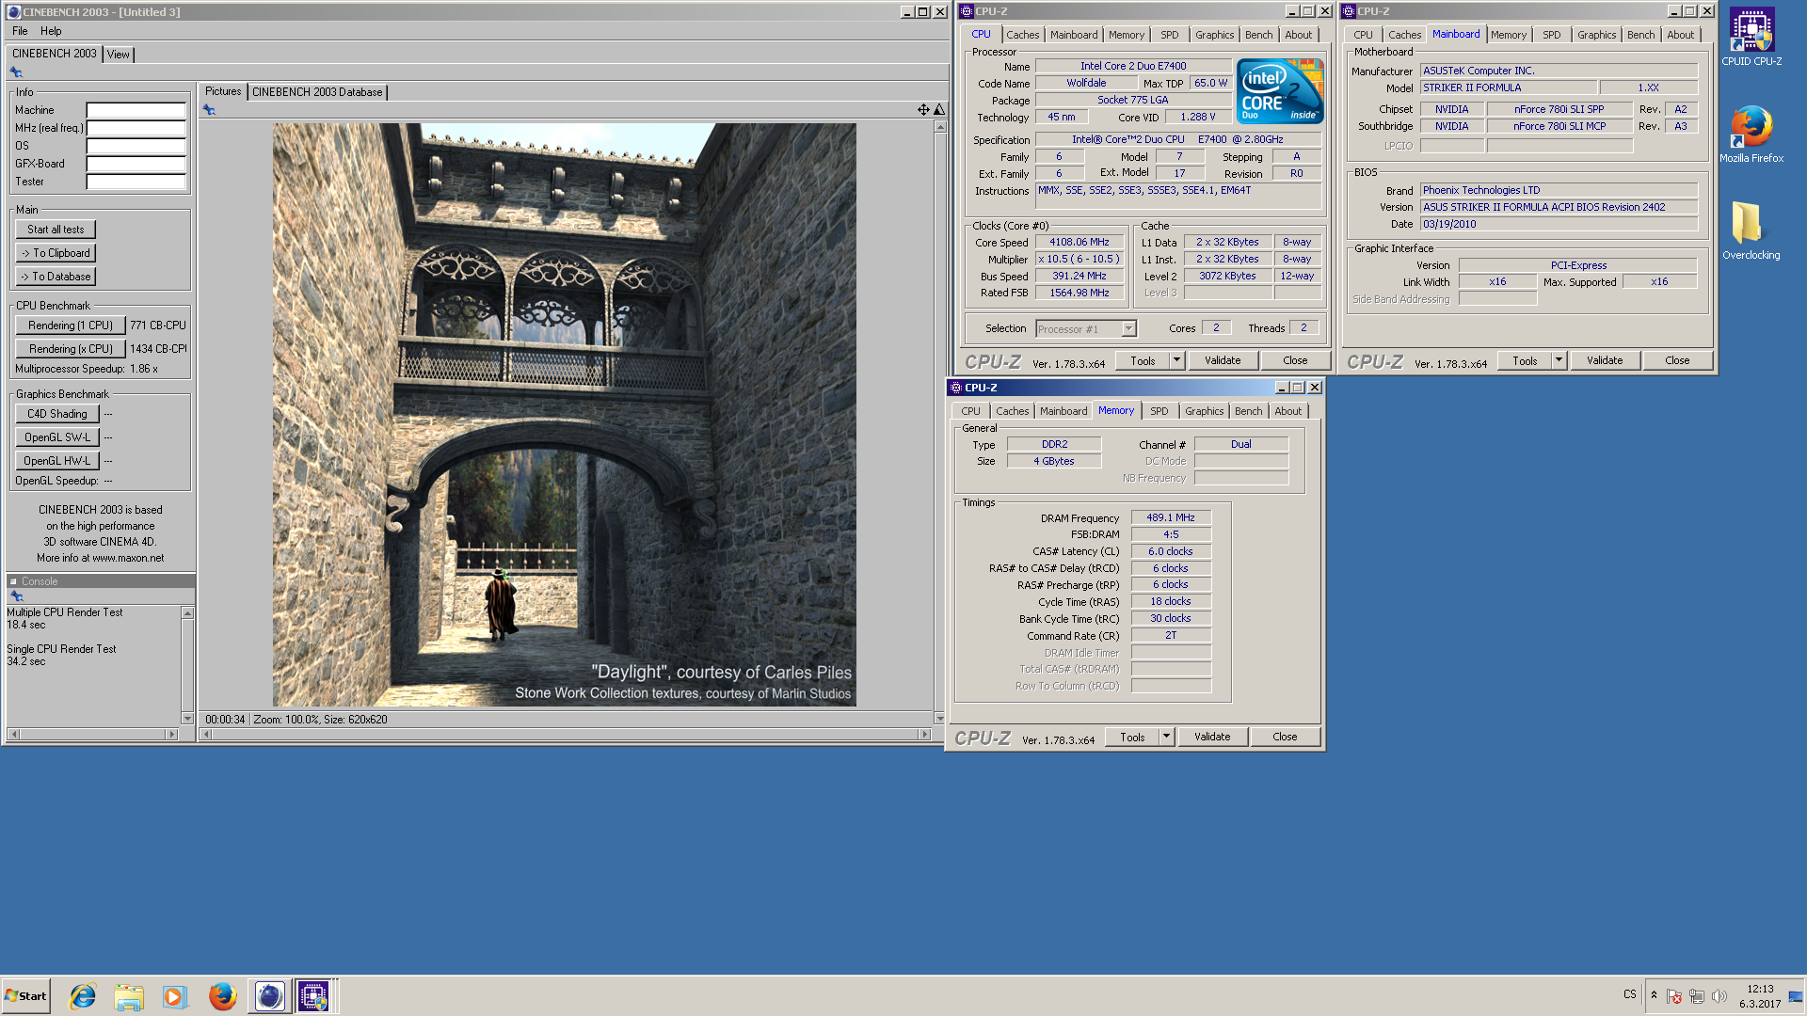Click the CS language indicator
Screen dimensions: 1807x1016
[x=1630, y=994]
